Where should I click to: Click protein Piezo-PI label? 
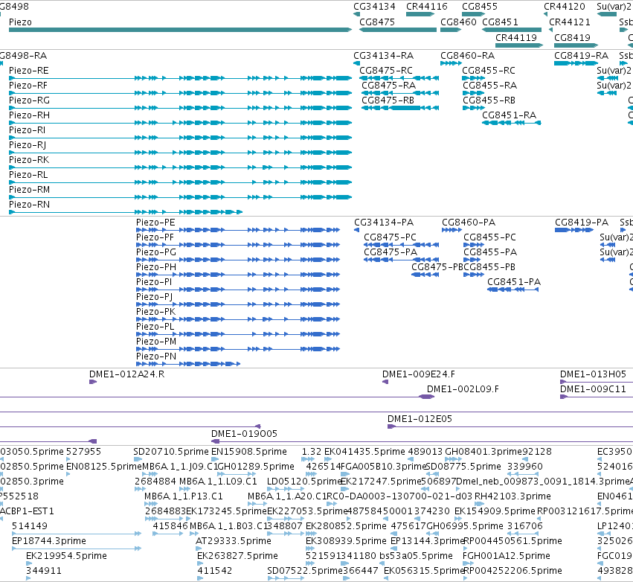click(154, 282)
